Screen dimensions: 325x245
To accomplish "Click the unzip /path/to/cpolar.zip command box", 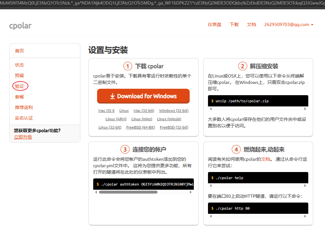I will tap(258, 101).
